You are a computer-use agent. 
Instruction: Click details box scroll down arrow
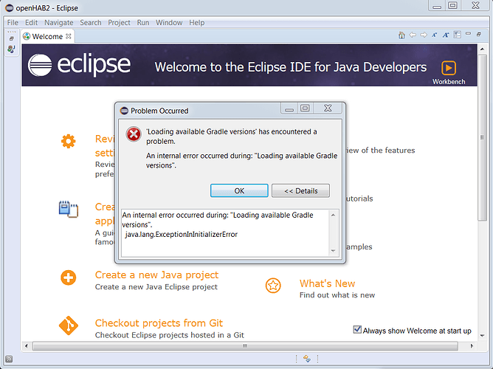tap(334, 251)
